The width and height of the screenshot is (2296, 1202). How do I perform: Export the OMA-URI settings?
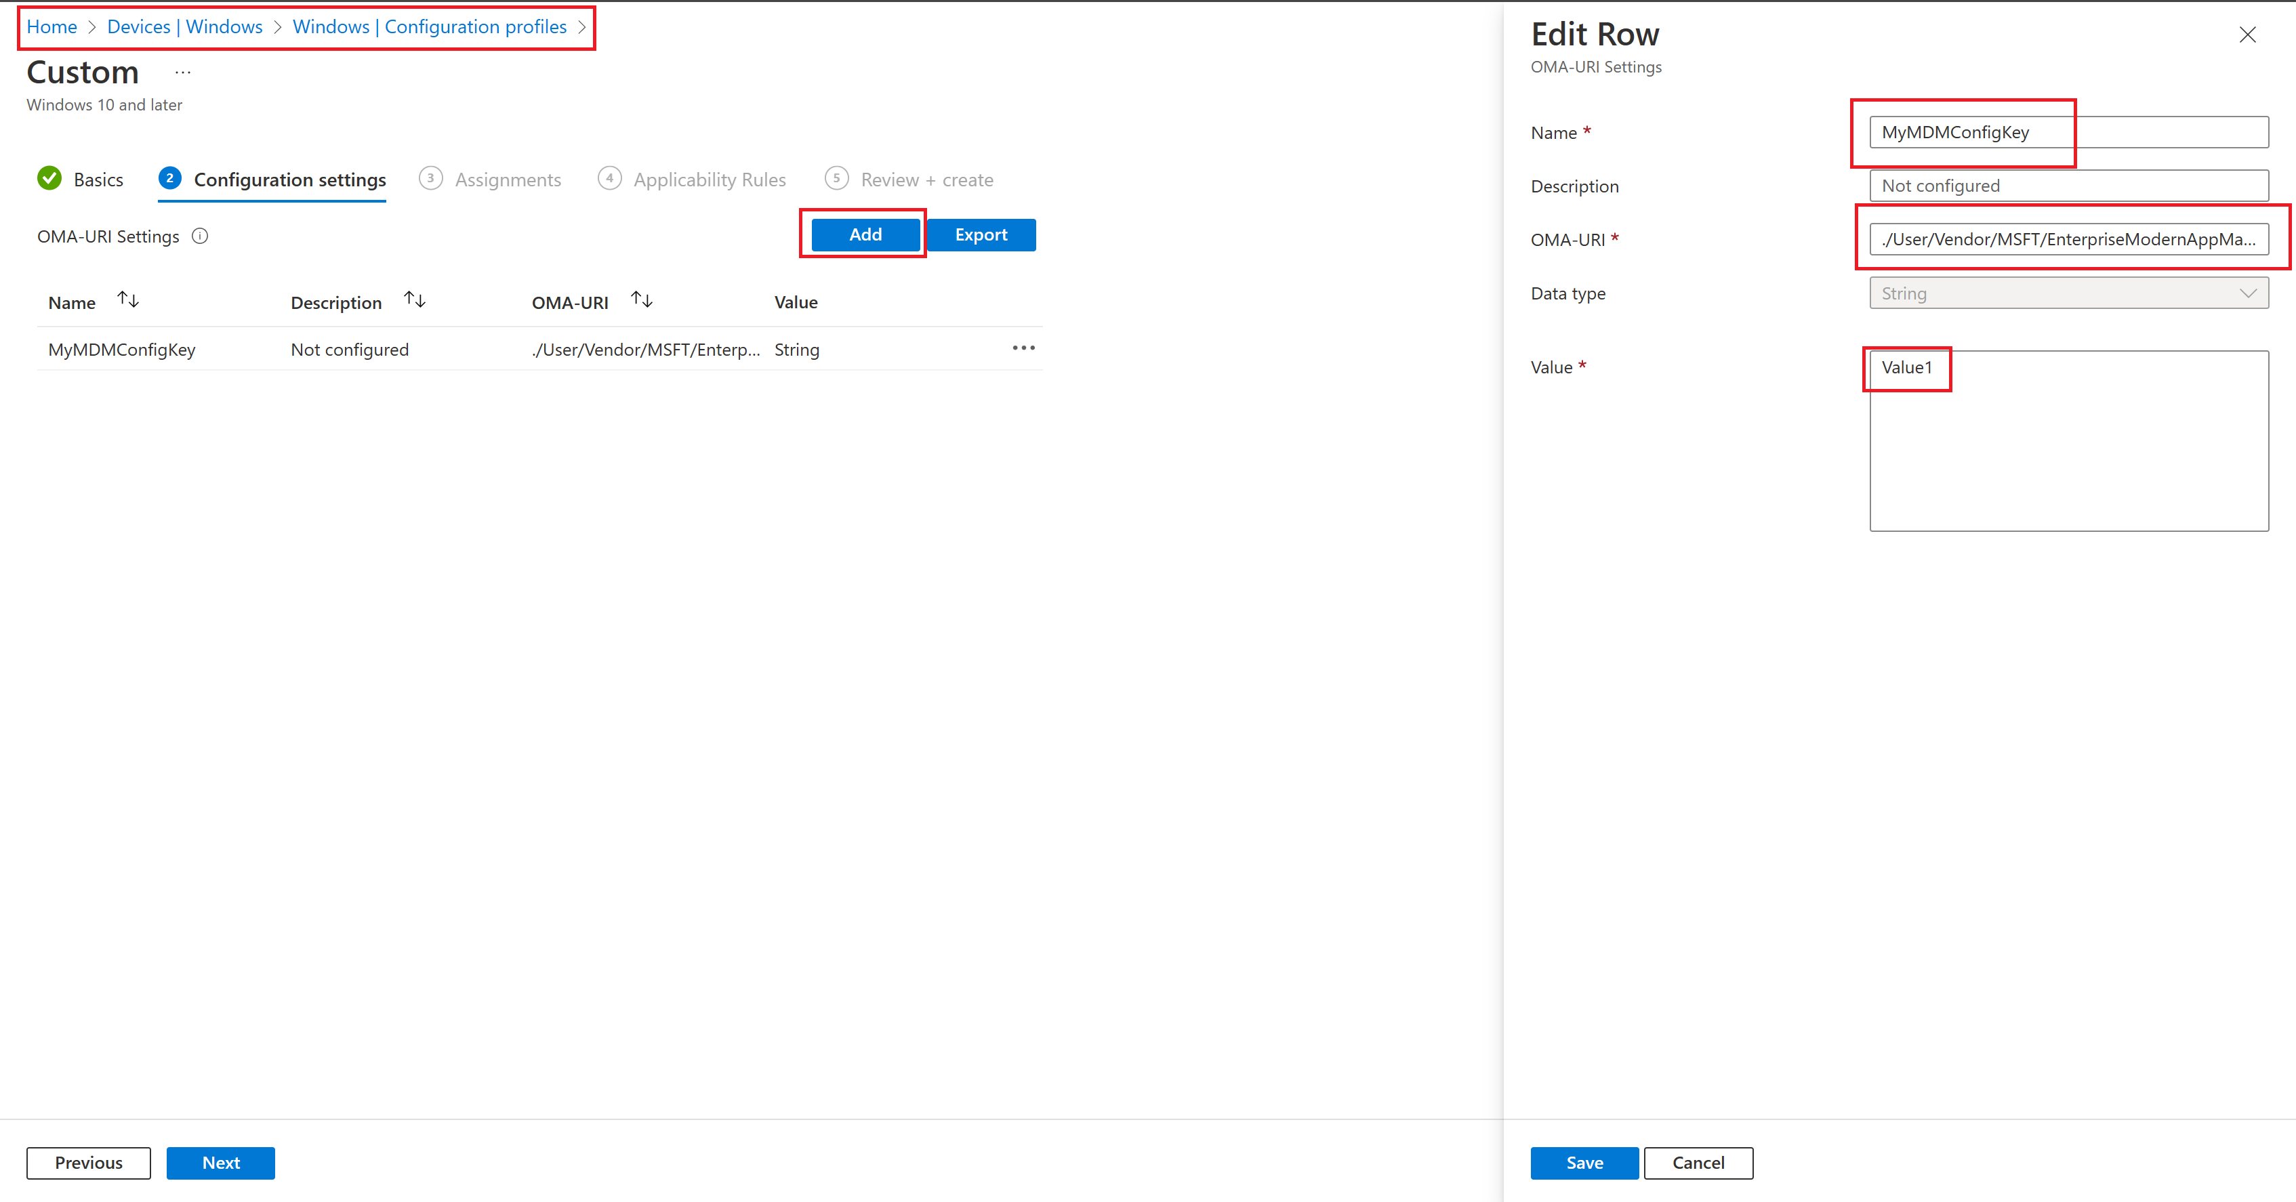tap(981, 234)
